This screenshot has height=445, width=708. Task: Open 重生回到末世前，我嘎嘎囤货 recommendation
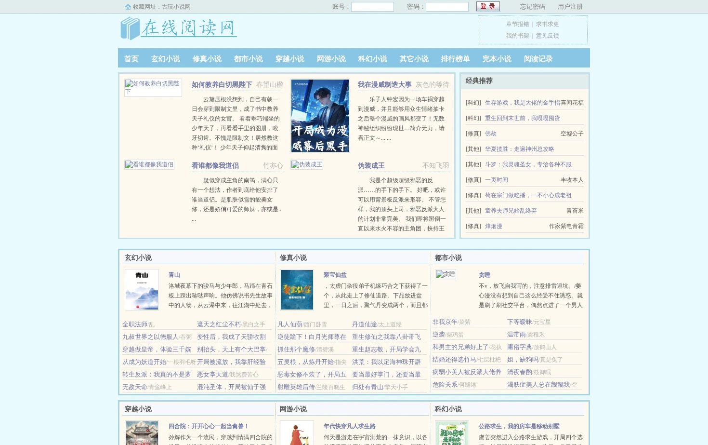(x=523, y=118)
